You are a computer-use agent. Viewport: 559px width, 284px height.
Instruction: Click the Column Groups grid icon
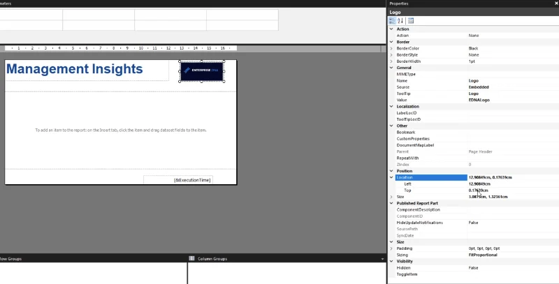(x=191, y=258)
